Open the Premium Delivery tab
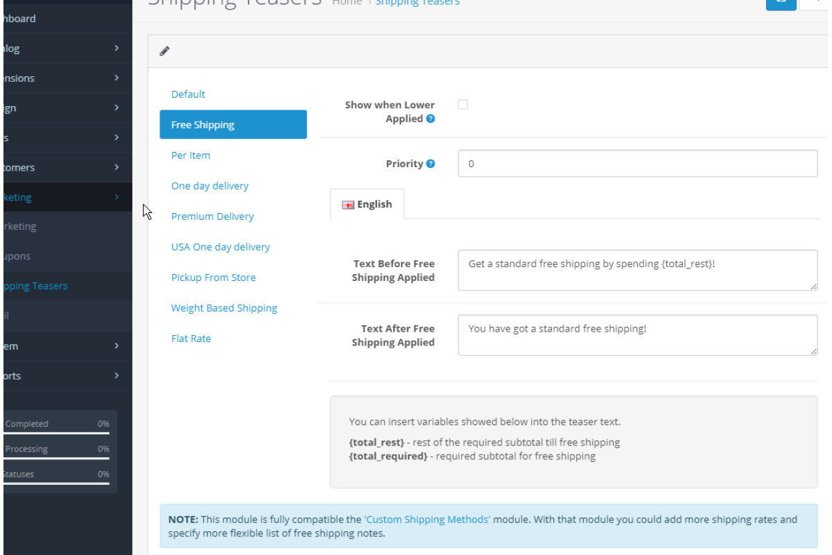Viewport: 832px width, 555px height. [212, 216]
